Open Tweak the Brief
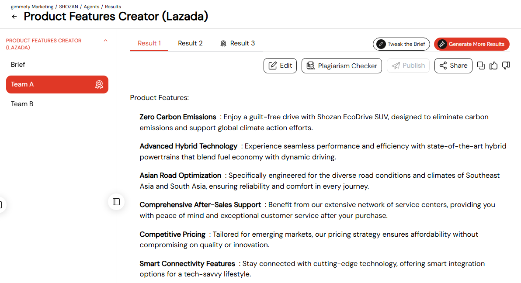 [401, 44]
